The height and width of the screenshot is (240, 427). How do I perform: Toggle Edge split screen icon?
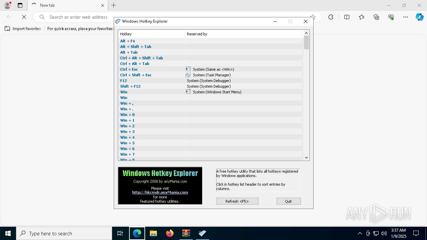[x=347, y=17]
